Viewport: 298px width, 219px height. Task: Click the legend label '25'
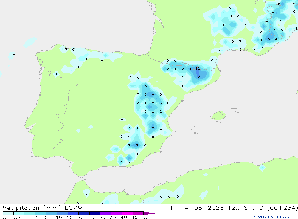coord(91,217)
